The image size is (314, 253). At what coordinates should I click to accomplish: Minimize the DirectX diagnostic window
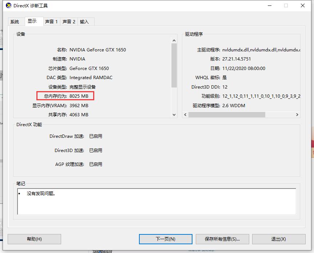270,5
